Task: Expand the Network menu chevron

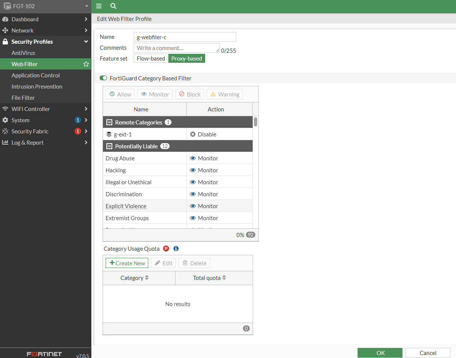Action: coord(86,30)
